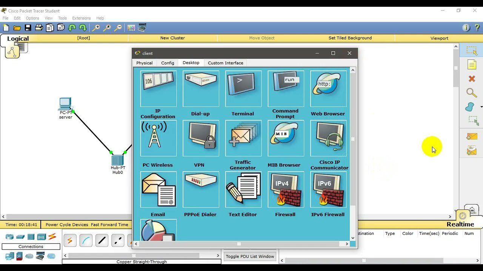This screenshot has width=483, height=271.
Task: Open PPPoE Dialer app
Action: point(201,190)
